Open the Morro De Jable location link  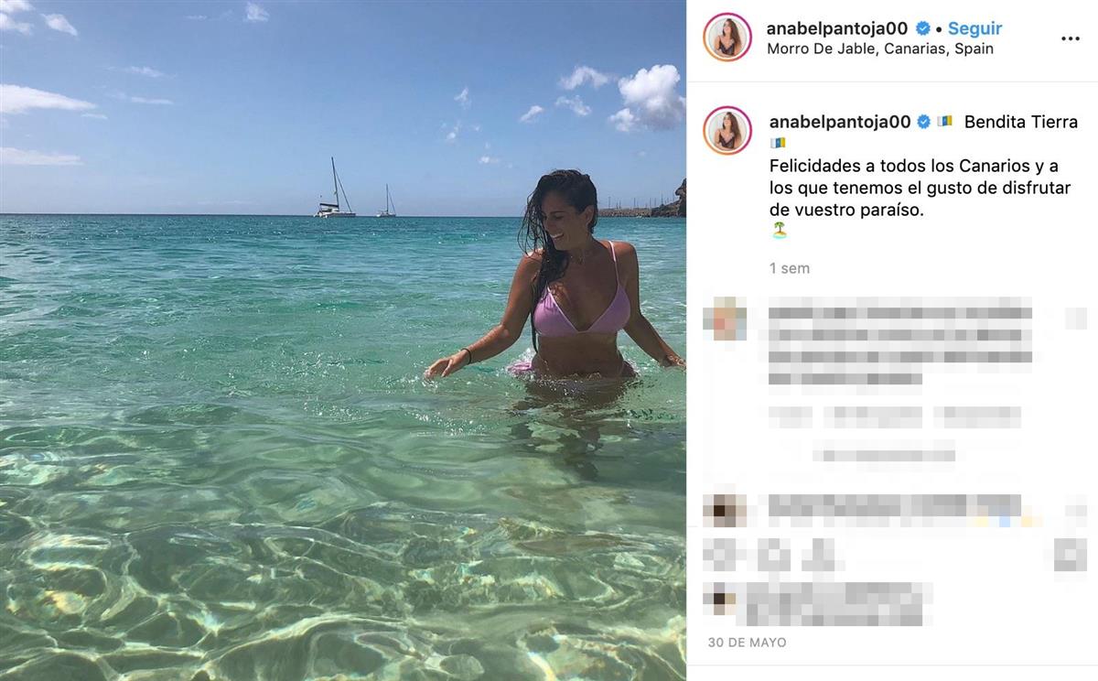tap(879, 49)
